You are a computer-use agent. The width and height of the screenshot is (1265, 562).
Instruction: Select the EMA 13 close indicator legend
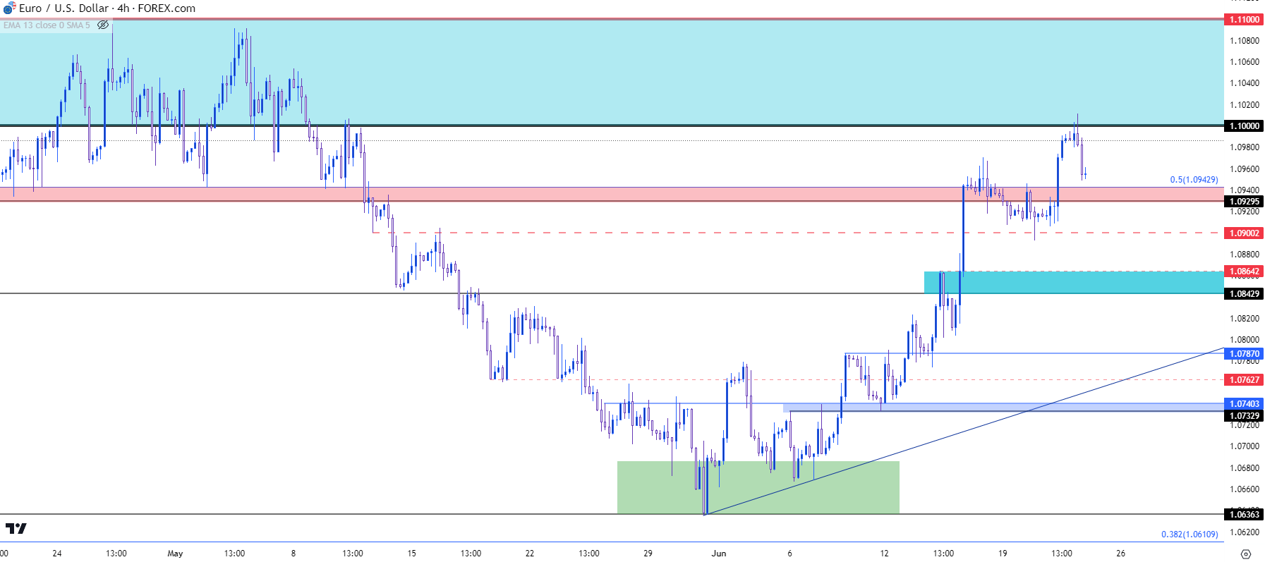pos(47,25)
